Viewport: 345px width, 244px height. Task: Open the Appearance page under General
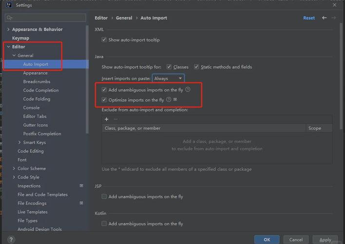pyautogui.click(x=35, y=73)
